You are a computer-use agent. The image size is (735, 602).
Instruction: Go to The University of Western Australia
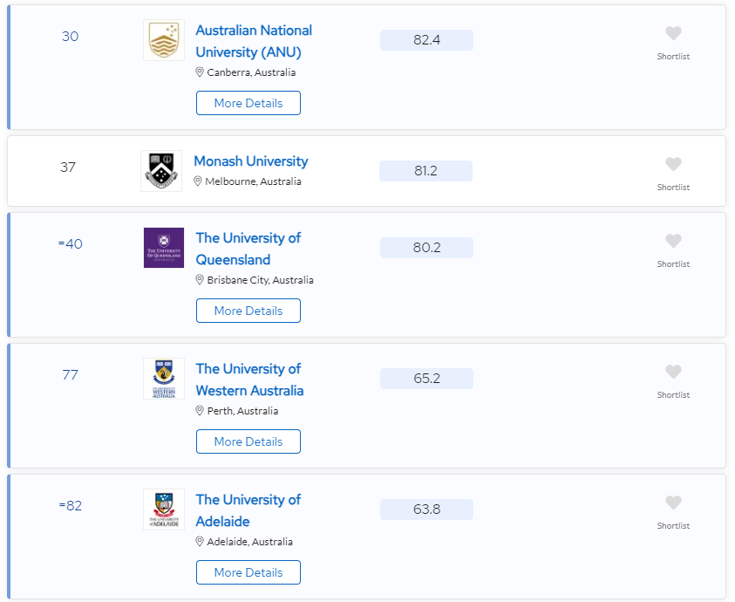pyautogui.click(x=249, y=380)
